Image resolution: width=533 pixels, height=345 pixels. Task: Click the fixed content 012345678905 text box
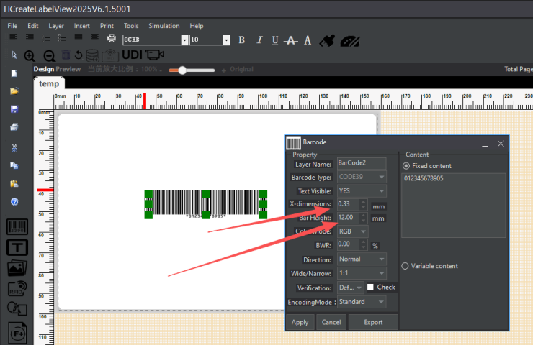pos(454,206)
